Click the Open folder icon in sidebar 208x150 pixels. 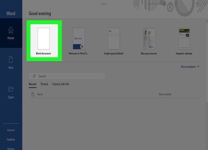coord(11,89)
